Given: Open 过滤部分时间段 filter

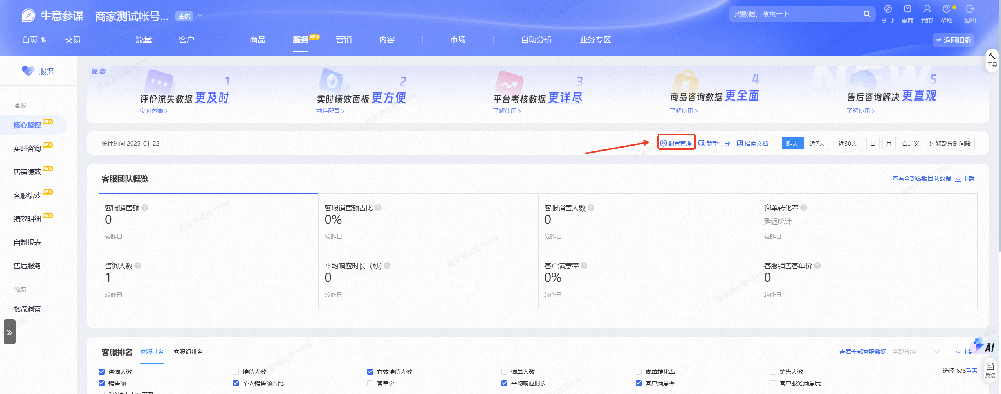Looking at the screenshot, I should click(x=950, y=143).
